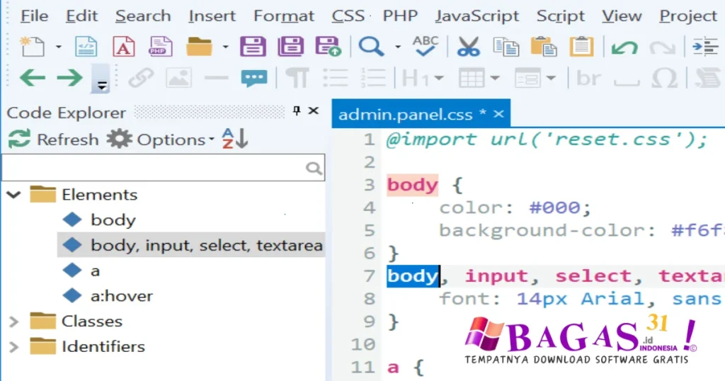Click the New CSS document icon
Viewport: 725px width, 381px height.
click(x=124, y=47)
